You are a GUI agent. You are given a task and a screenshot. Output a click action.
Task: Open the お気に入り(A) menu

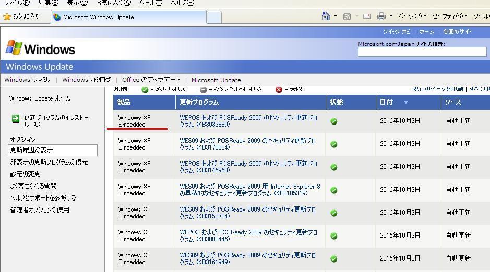113,3
